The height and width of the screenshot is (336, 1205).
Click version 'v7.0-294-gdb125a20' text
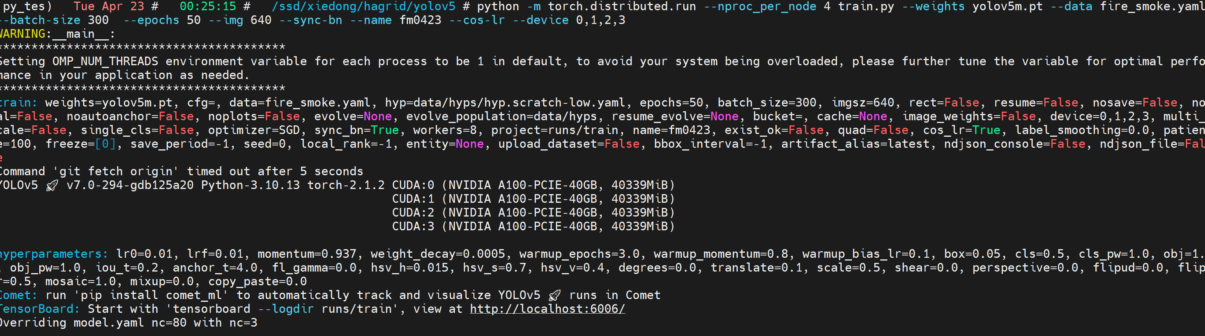pos(130,185)
